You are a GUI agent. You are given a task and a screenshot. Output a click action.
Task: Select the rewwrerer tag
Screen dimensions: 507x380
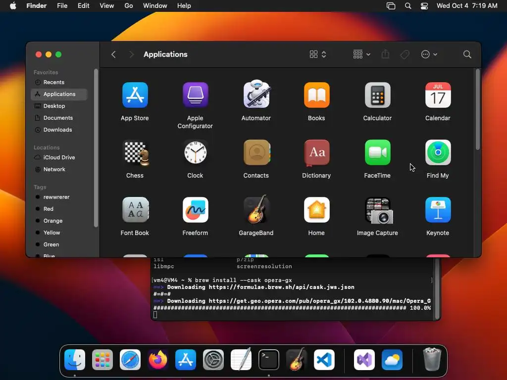(59, 197)
